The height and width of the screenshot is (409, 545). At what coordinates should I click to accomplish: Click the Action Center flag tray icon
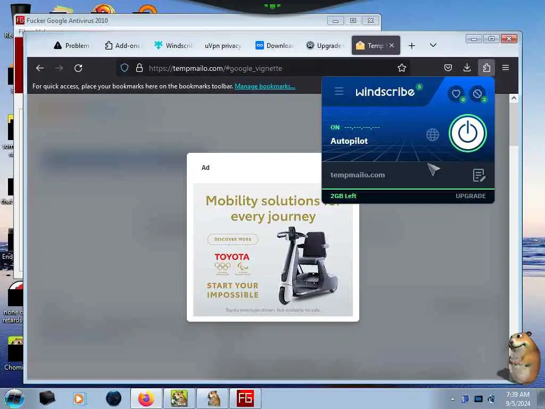tap(465, 399)
